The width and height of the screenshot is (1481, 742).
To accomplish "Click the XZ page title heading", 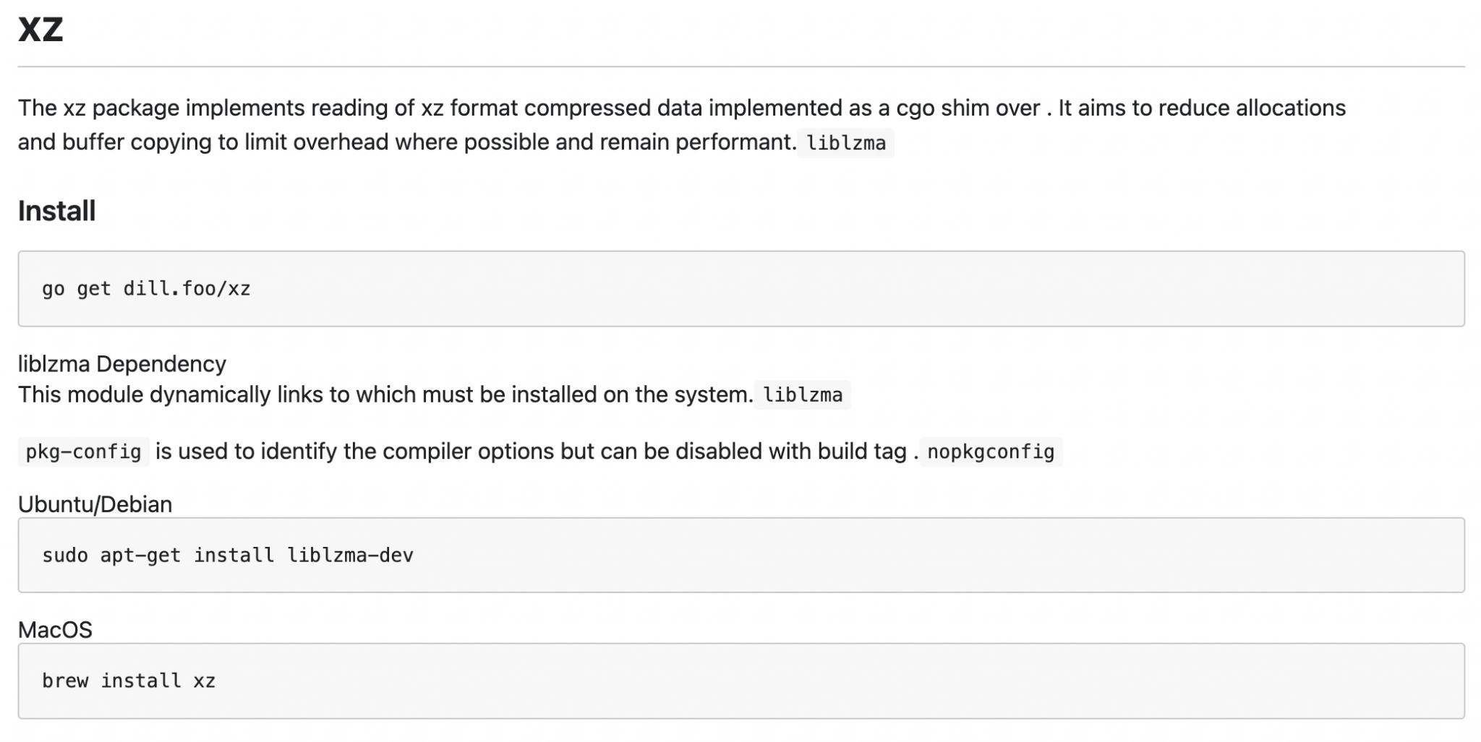I will pyautogui.click(x=40, y=30).
